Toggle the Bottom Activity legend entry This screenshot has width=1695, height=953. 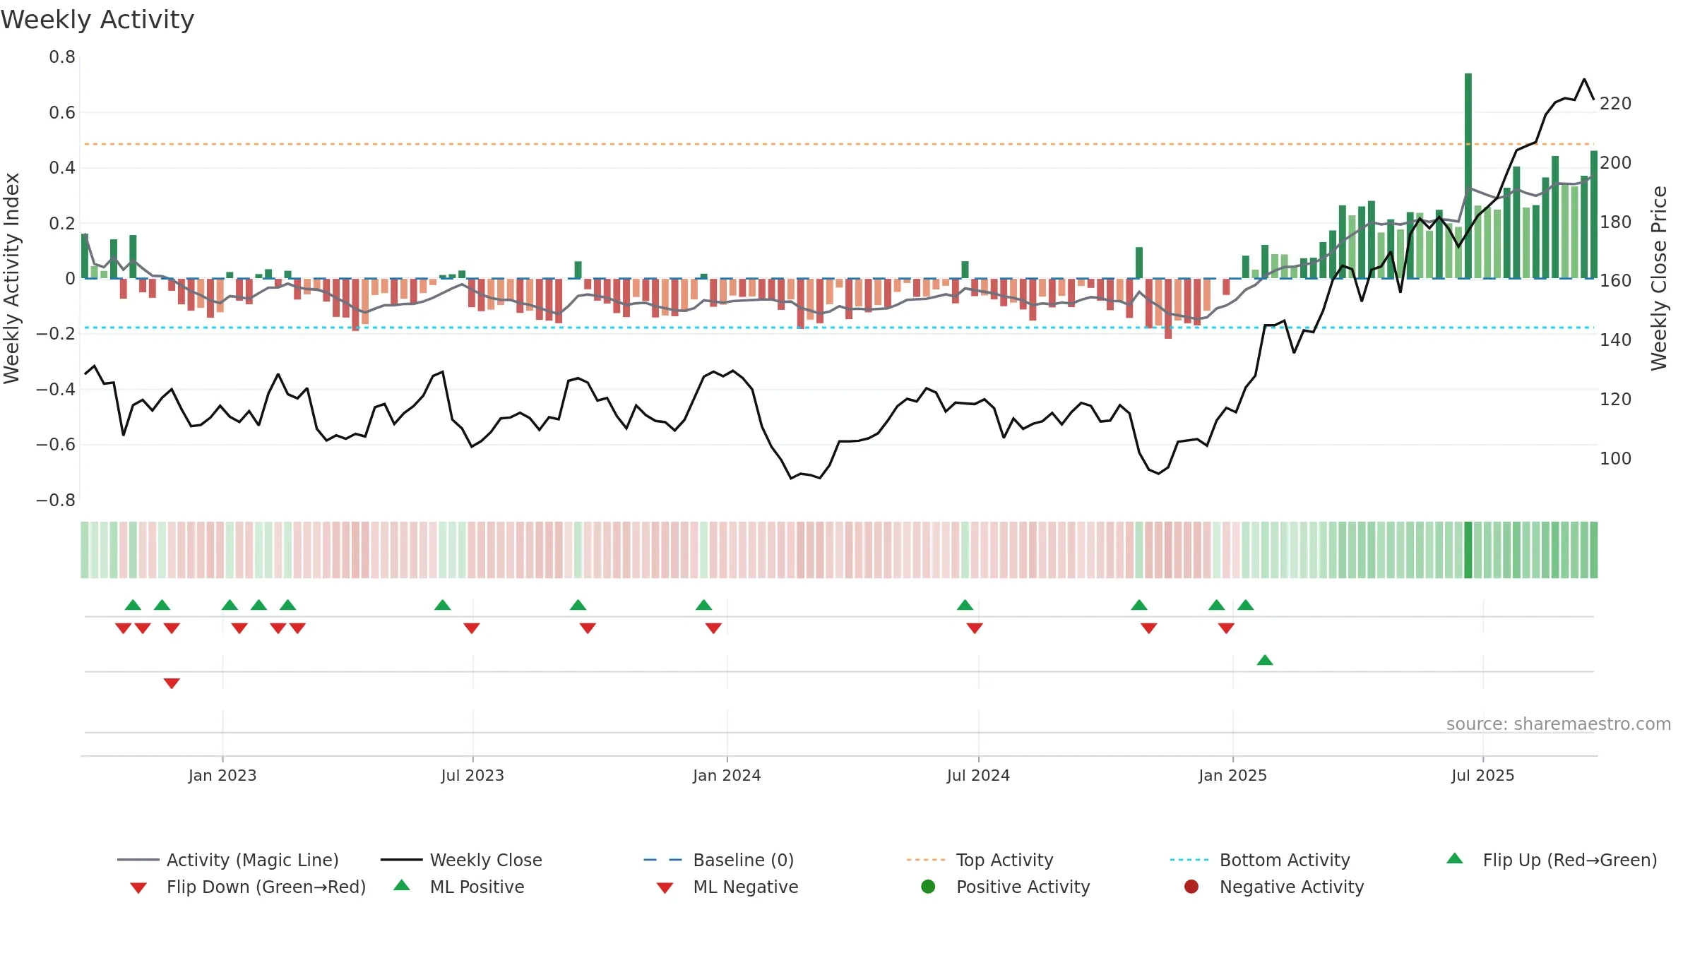(x=1260, y=860)
